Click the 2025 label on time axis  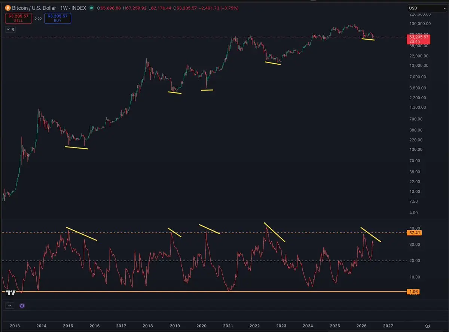click(x=335, y=326)
